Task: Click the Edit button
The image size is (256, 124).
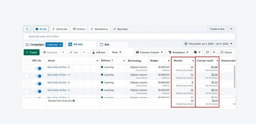Action: click(x=74, y=52)
